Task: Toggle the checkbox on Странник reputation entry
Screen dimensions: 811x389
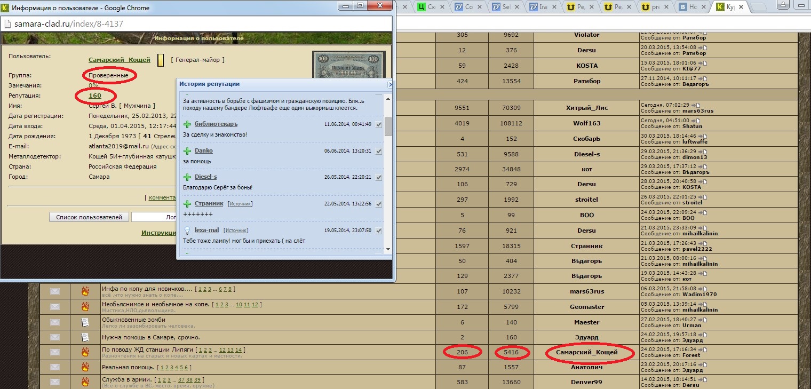Action: pos(378,204)
